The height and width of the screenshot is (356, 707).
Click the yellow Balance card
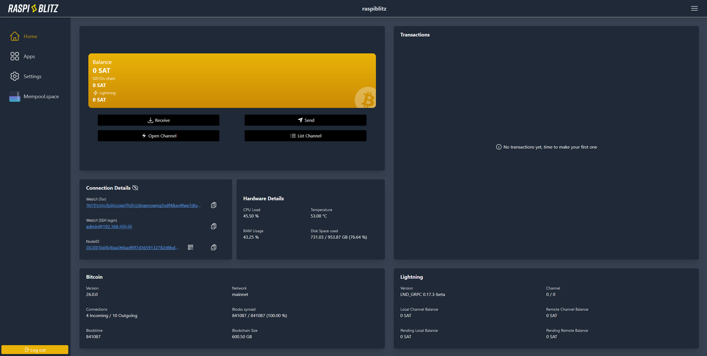(232, 81)
